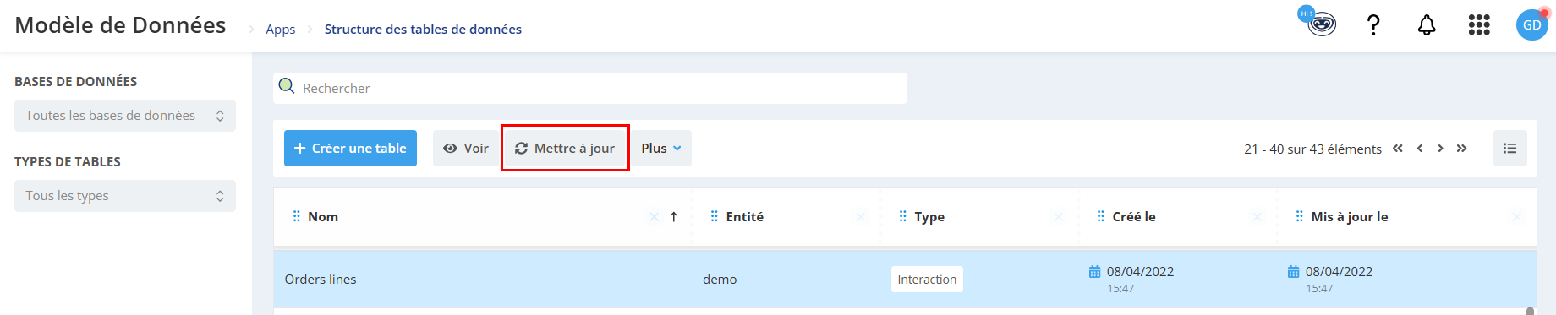Open the GD user avatar menu
1556x315 pixels.
coord(1531,25)
